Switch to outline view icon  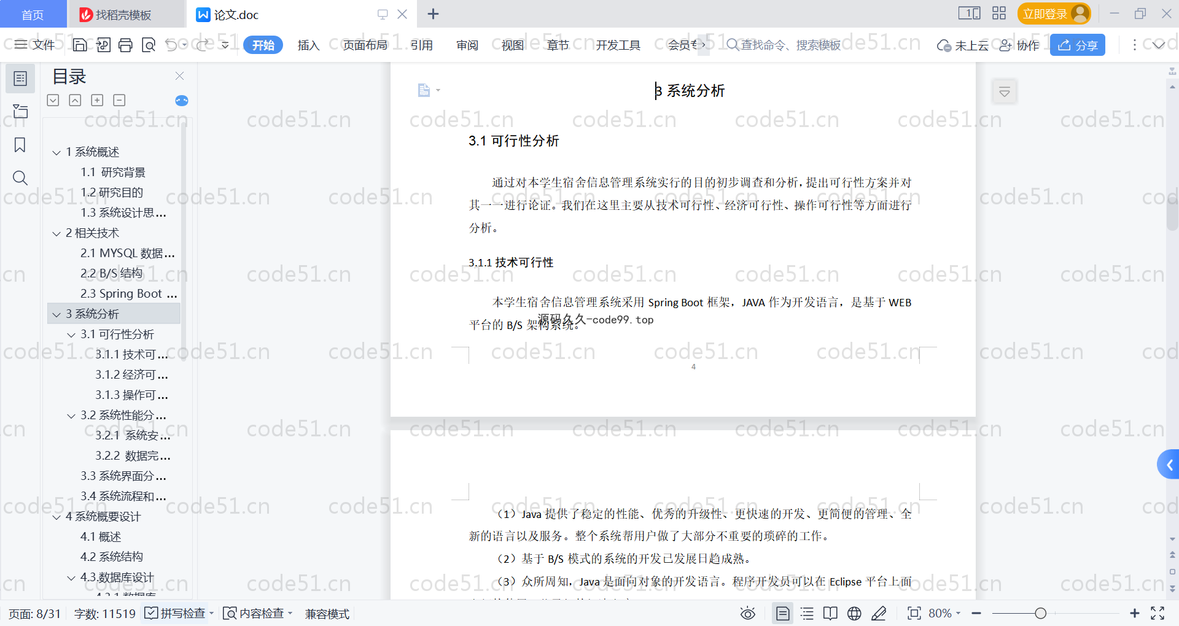tap(807, 613)
